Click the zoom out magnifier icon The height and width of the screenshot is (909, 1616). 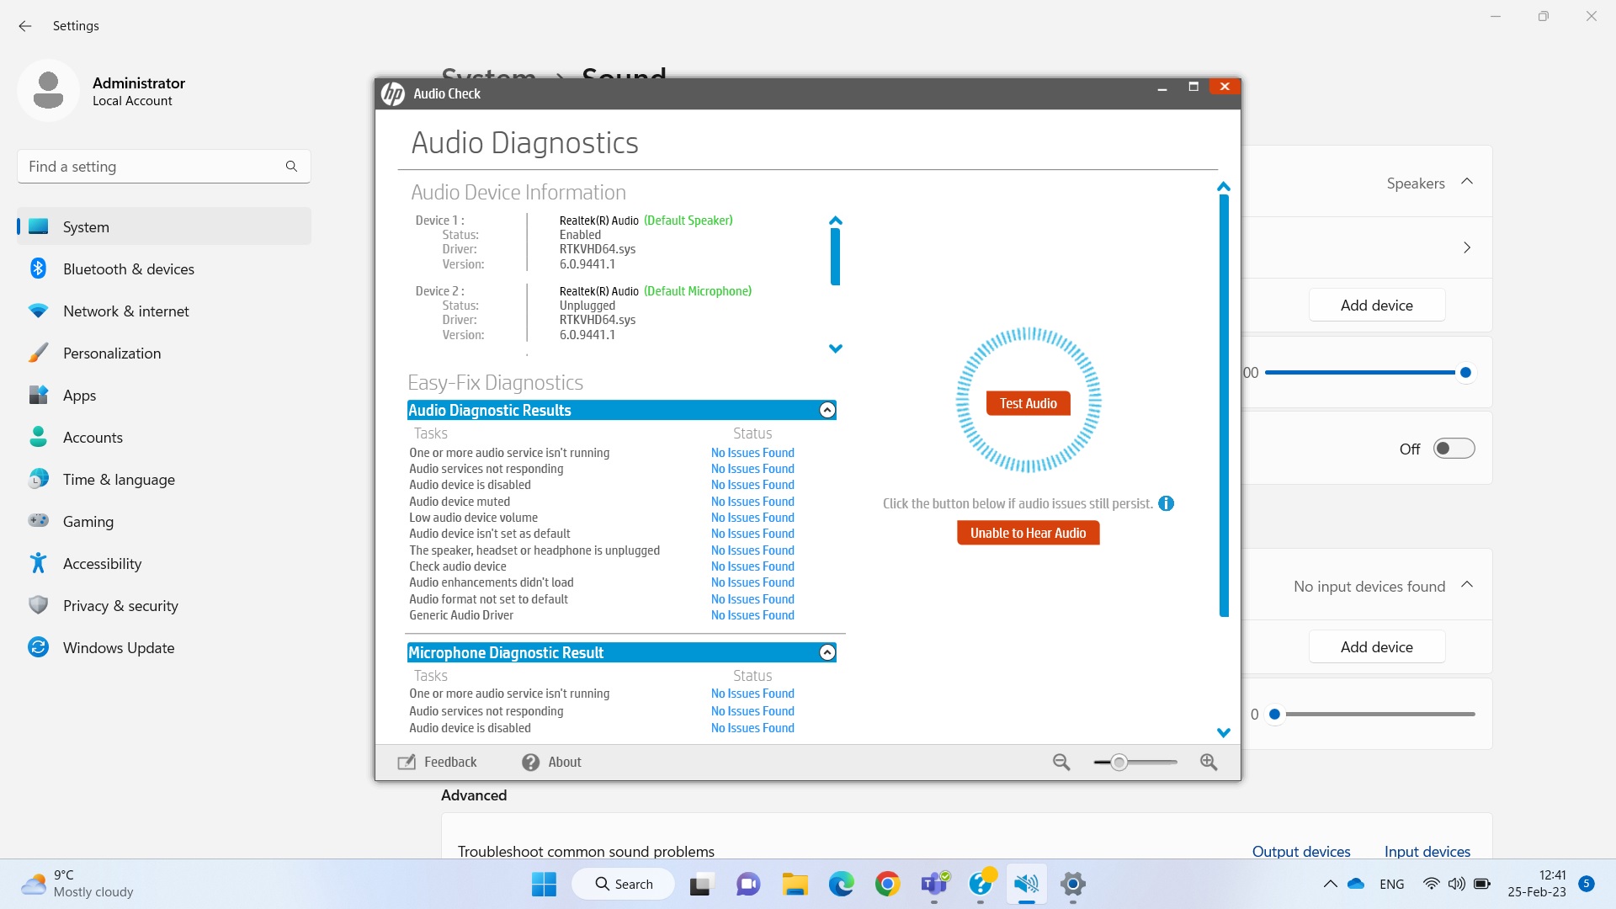[1061, 762]
